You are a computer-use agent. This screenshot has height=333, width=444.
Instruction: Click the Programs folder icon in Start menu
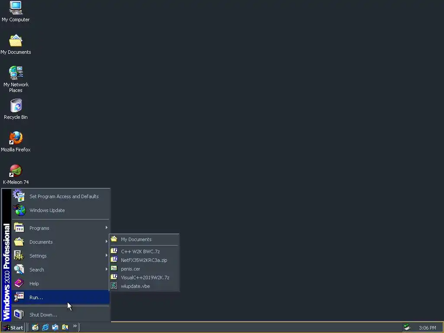pos(19,228)
